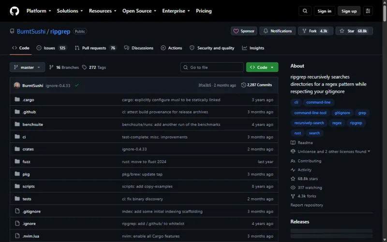Viewport: 387px width, 242px height.
Task: Click the book icon next to Readme
Action: pyautogui.click(x=293, y=143)
